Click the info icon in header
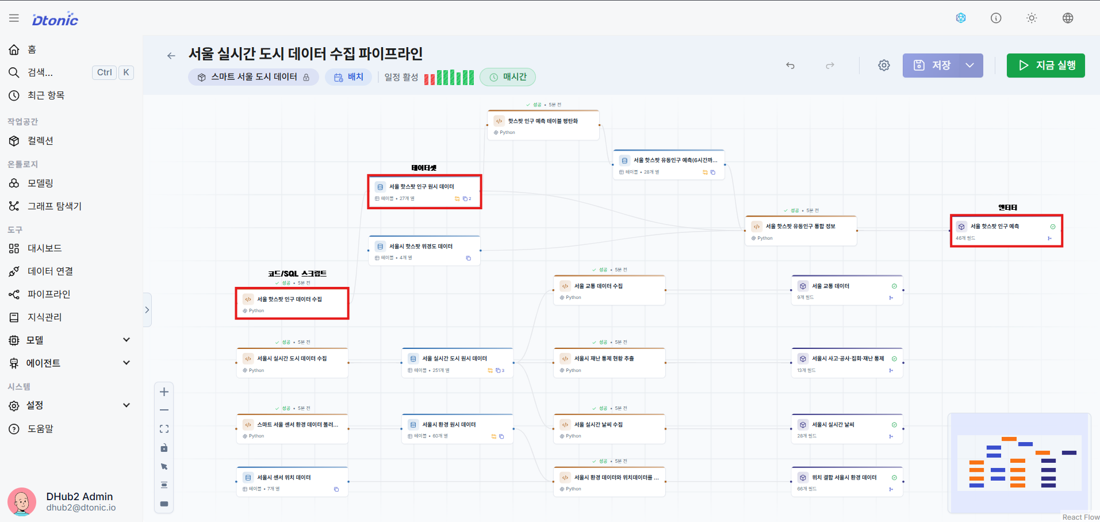This screenshot has width=1100, height=522. coord(996,18)
